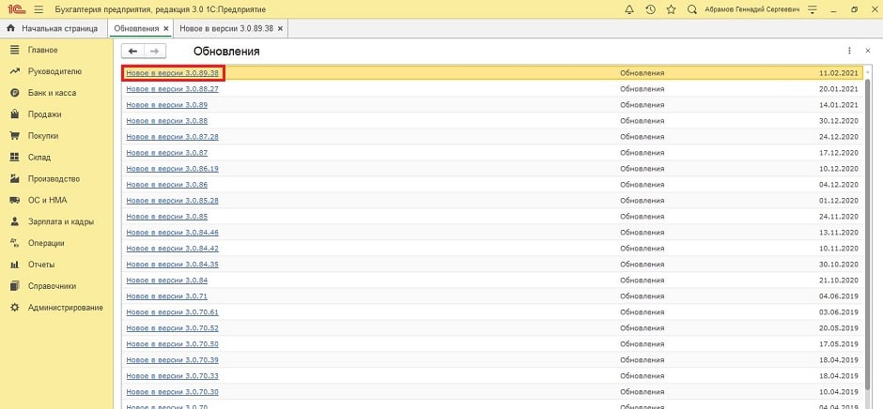Image resolution: width=883 pixels, height=409 pixels.
Task: Click the favorites star icon
Action: (672, 9)
